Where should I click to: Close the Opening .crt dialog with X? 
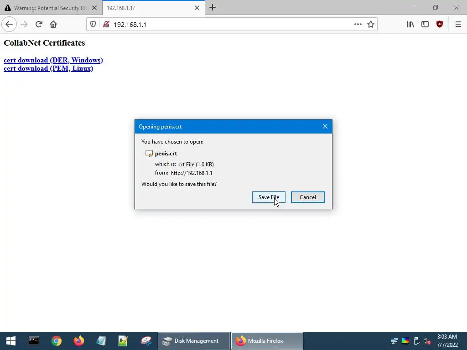[x=325, y=127]
